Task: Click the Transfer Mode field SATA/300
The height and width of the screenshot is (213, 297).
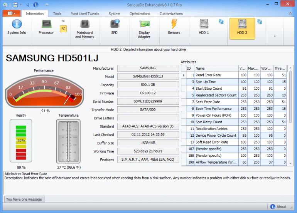Action: [148, 110]
